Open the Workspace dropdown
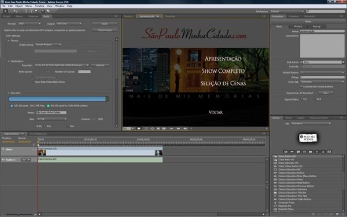Viewport: 347px width, 217px height. [x=287, y=12]
